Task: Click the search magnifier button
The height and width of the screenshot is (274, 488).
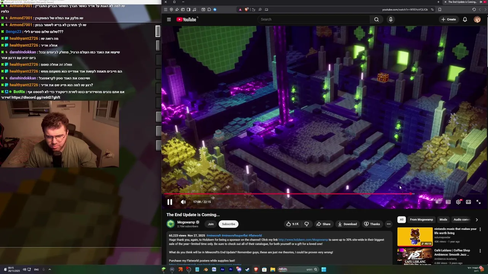Action: point(376,19)
